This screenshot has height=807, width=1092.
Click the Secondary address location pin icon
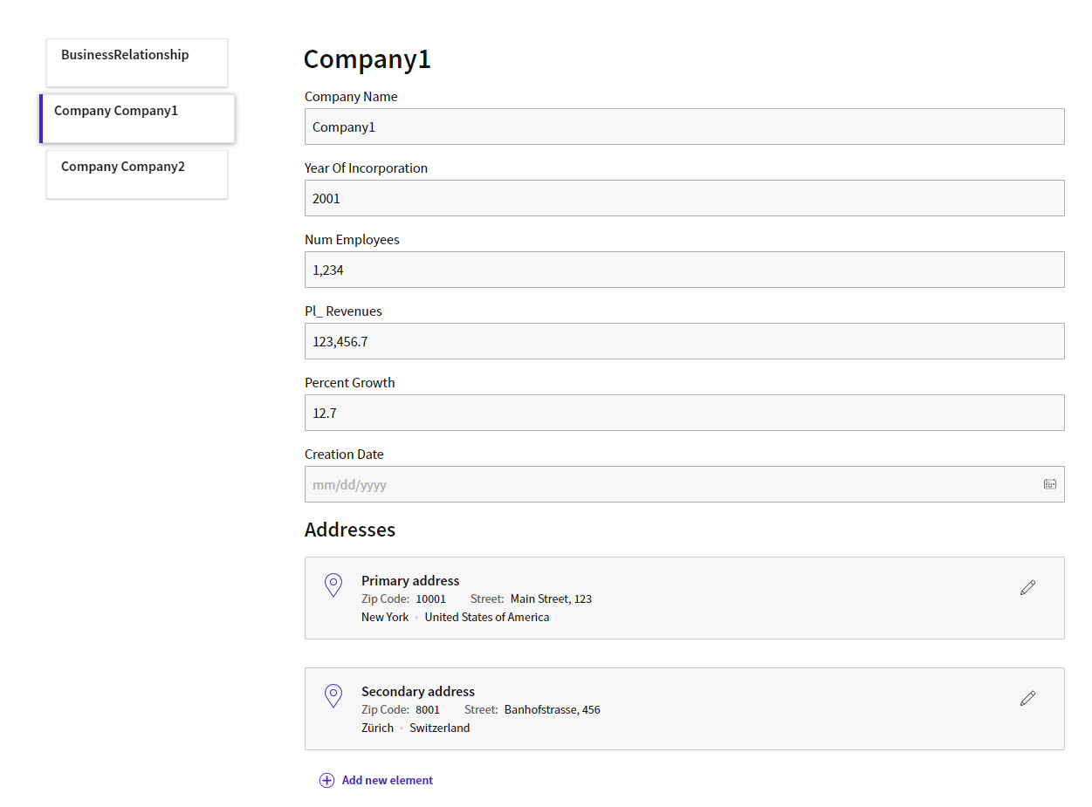333,695
